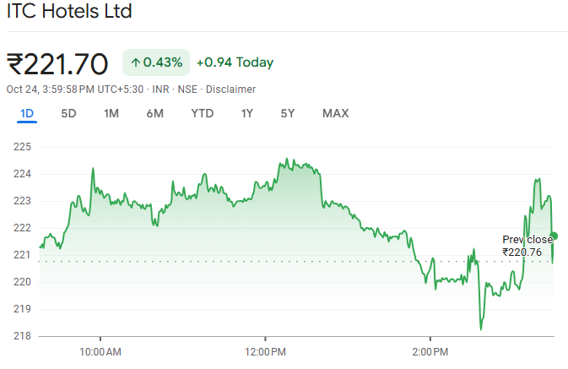Screen dimensions: 568x369
Task: Click the 2:00 PM time axis label
Action: point(430,350)
